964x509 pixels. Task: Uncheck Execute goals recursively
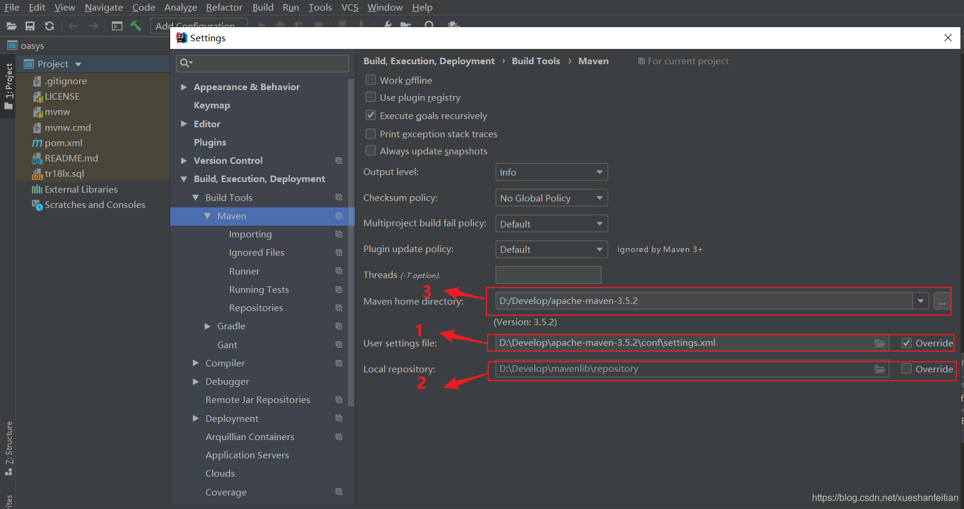tap(370, 115)
